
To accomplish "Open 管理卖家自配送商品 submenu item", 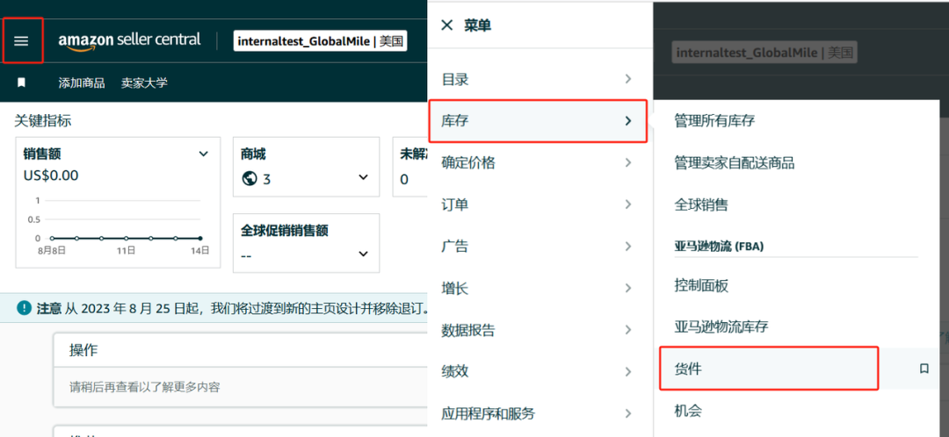I will [x=734, y=162].
